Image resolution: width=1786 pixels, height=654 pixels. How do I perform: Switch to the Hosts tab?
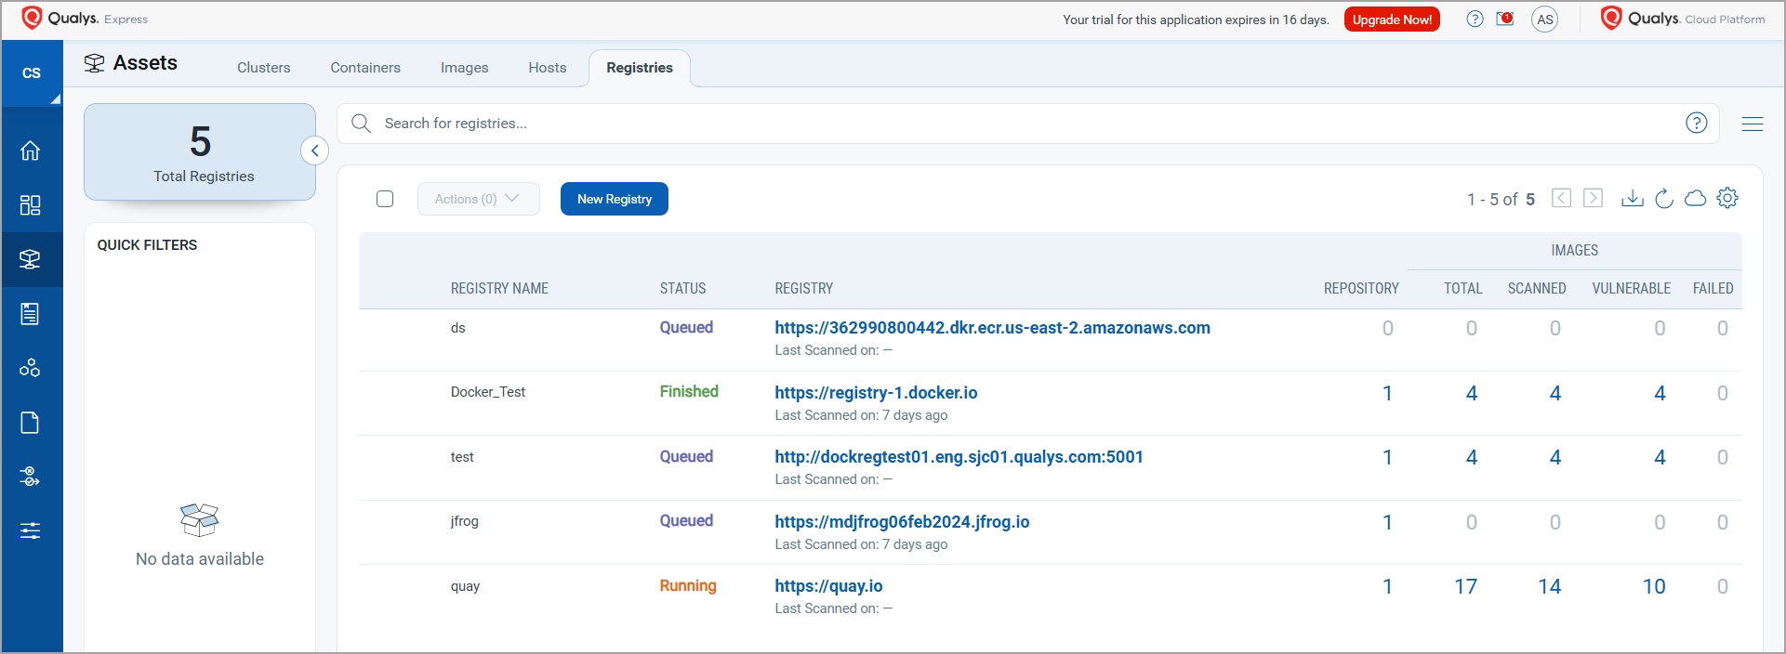(548, 68)
